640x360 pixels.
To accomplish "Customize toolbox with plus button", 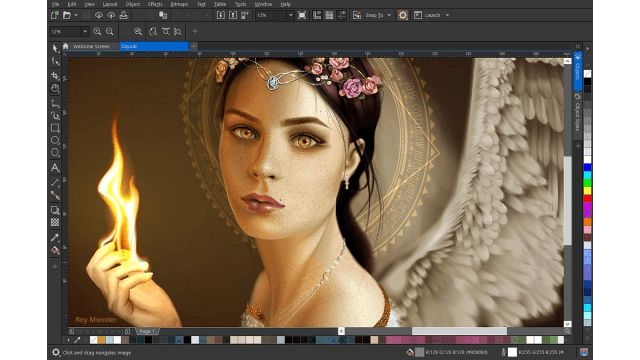I will [55, 266].
